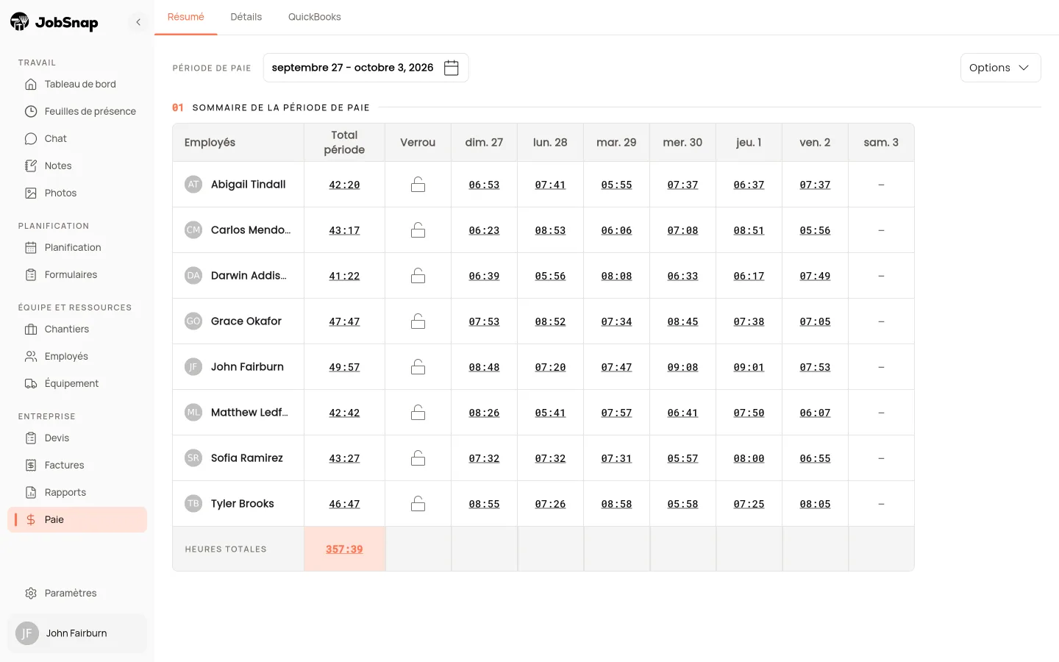Click Tyler Brooks's TB avatar

pos(193,504)
